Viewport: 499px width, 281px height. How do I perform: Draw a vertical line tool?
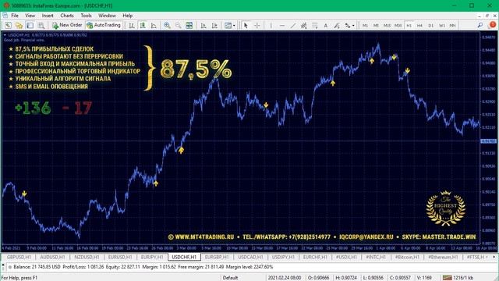tap(271, 25)
